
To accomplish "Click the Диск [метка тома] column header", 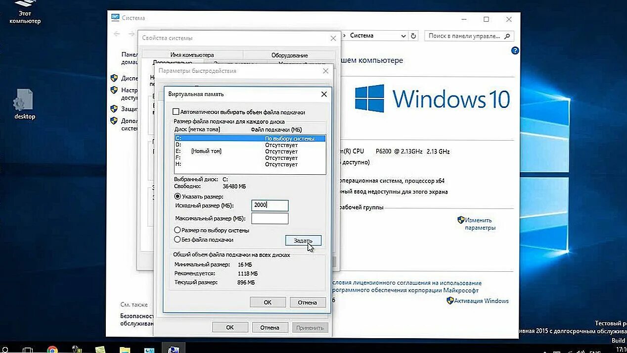I will click(x=197, y=129).
